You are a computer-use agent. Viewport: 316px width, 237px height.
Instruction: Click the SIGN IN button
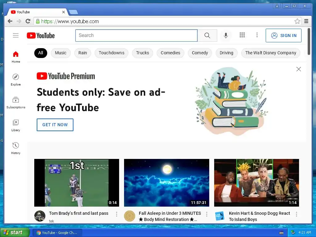[x=284, y=35]
